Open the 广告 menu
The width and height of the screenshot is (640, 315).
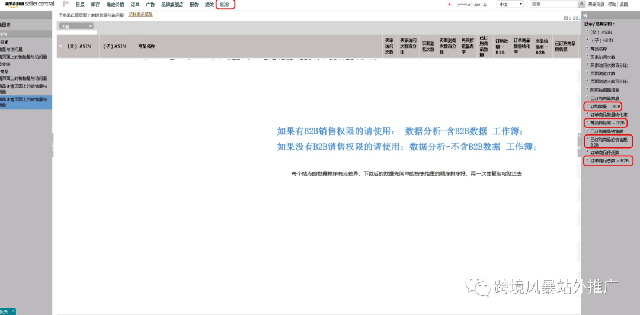150,5
